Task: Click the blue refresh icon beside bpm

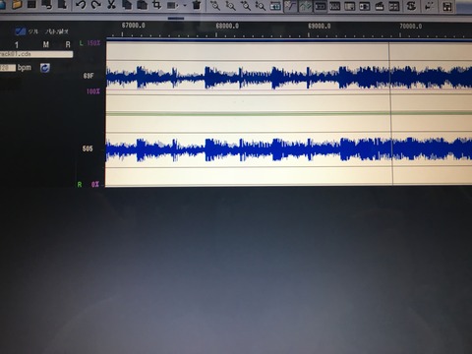Action: tap(45, 68)
